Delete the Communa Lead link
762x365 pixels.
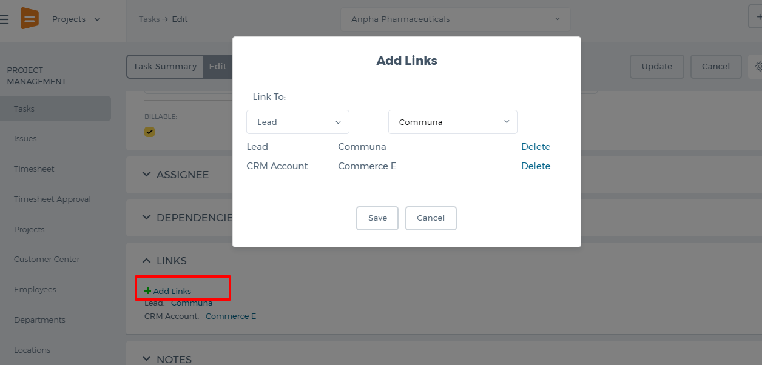click(x=536, y=147)
